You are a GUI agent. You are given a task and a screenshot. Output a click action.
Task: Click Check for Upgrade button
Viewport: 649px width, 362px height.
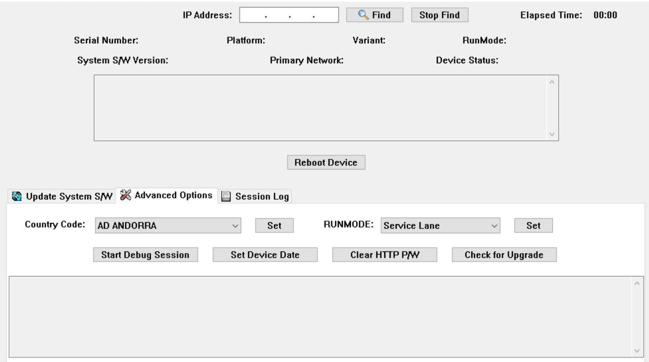coord(504,255)
